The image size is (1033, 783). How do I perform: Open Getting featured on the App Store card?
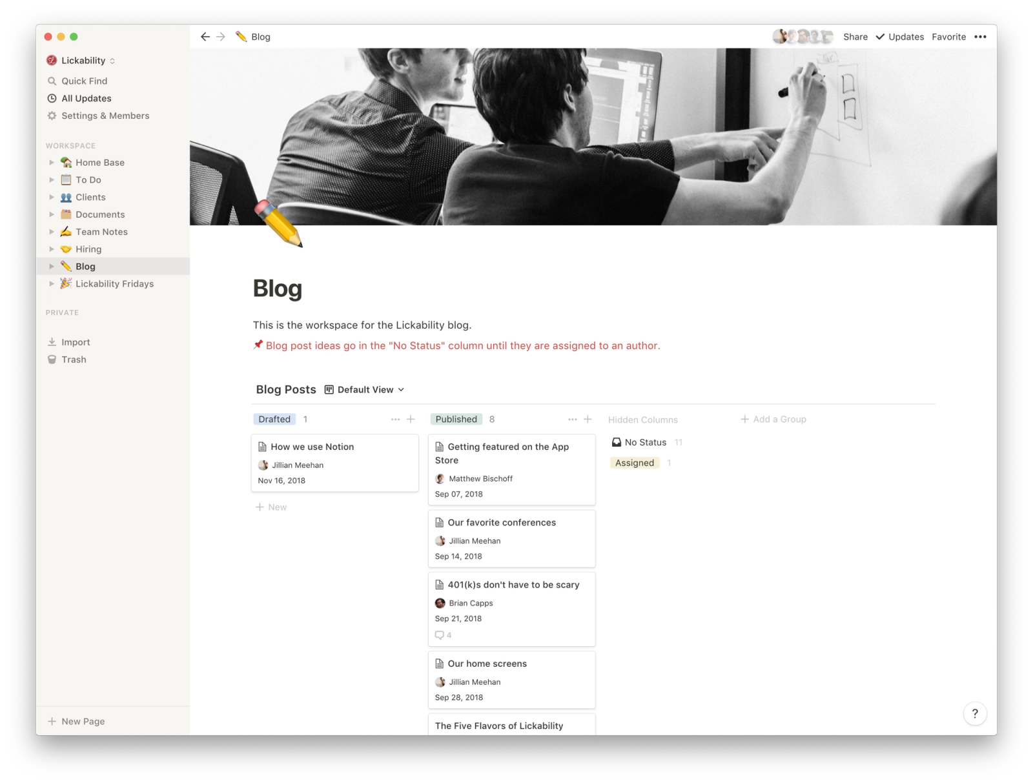(511, 470)
